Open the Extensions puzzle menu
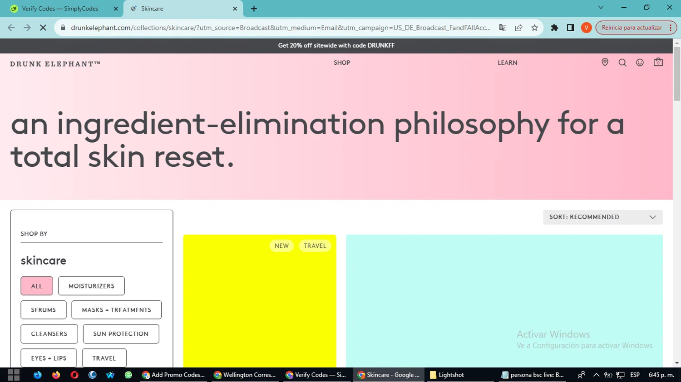 pos(554,28)
